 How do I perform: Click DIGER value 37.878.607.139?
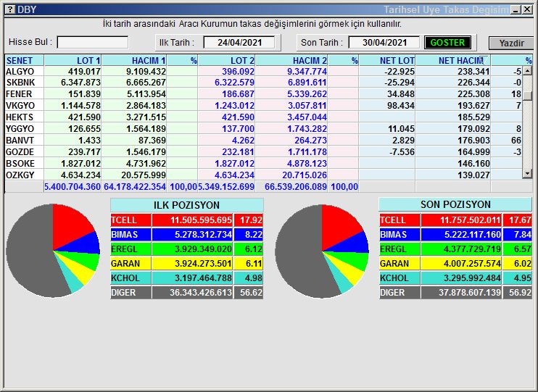(x=470, y=293)
